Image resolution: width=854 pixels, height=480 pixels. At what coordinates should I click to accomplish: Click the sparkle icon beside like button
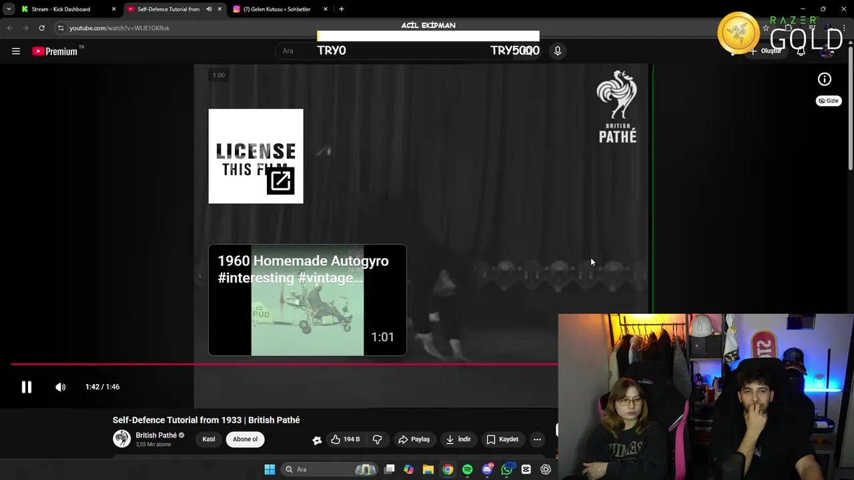coord(317,439)
